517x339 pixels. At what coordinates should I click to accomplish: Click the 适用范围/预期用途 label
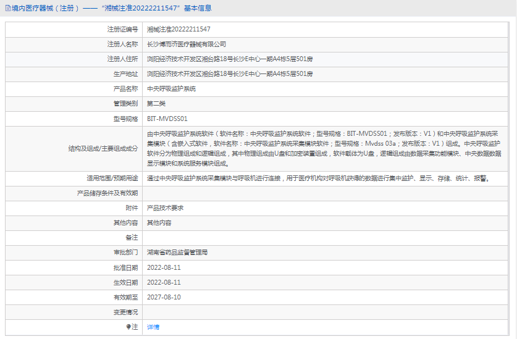pyautogui.click(x=112, y=178)
